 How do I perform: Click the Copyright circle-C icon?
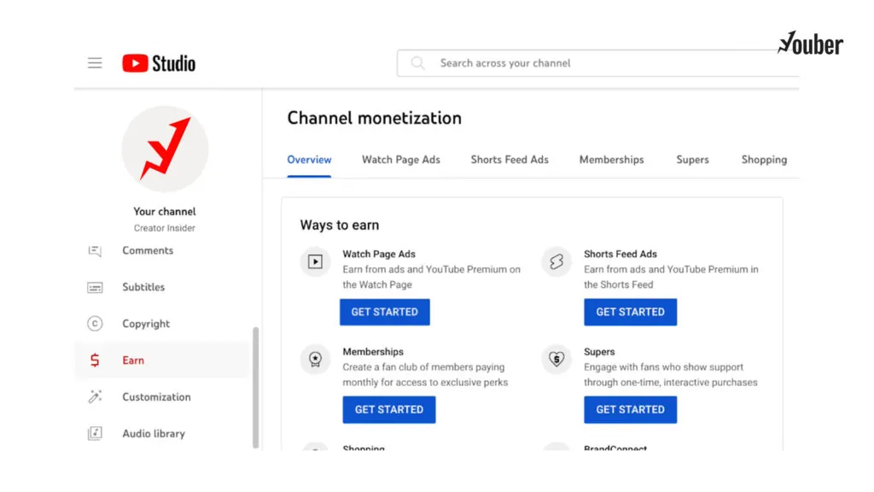tap(95, 324)
